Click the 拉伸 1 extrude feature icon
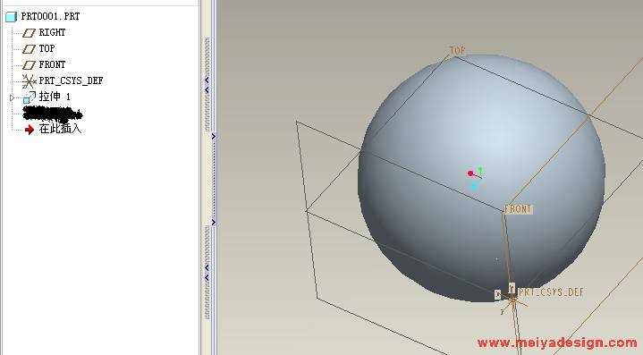Viewport: 643px width, 355px height. click(30, 97)
